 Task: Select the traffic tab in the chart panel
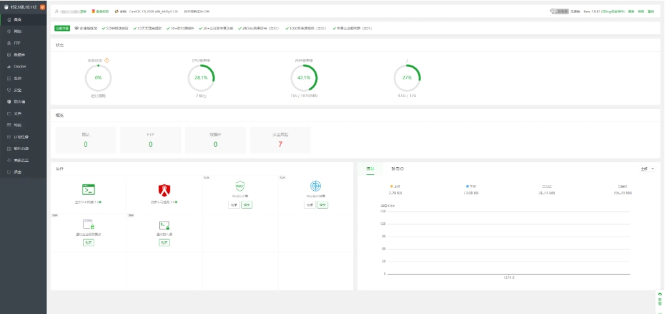coord(370,168)
